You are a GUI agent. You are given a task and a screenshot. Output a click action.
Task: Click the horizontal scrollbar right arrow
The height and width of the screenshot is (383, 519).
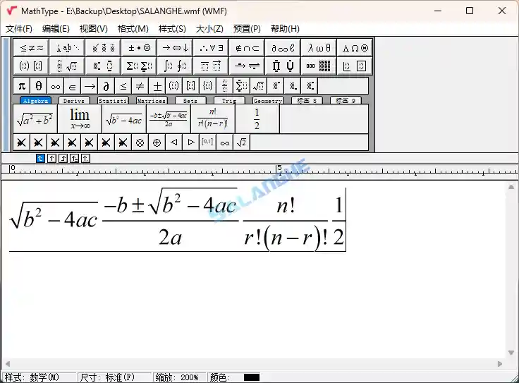[500, 364]
